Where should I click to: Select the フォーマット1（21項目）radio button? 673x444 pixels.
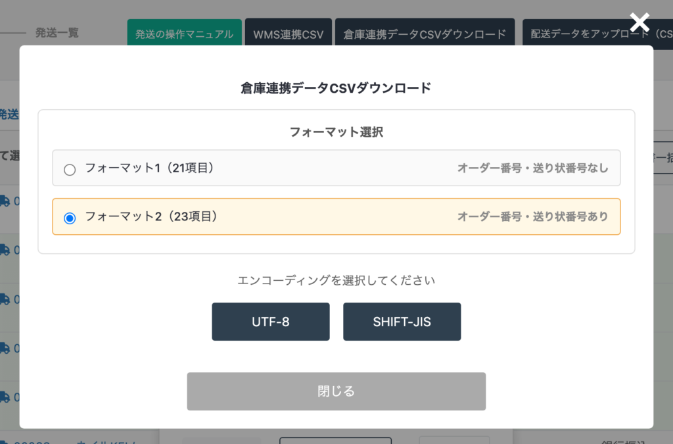tap(70, 170)
